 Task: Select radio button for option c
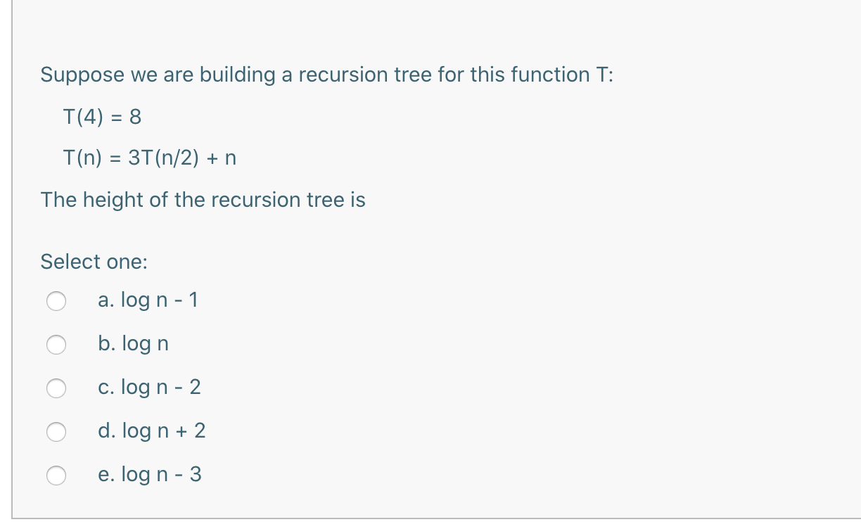point(56,388)
